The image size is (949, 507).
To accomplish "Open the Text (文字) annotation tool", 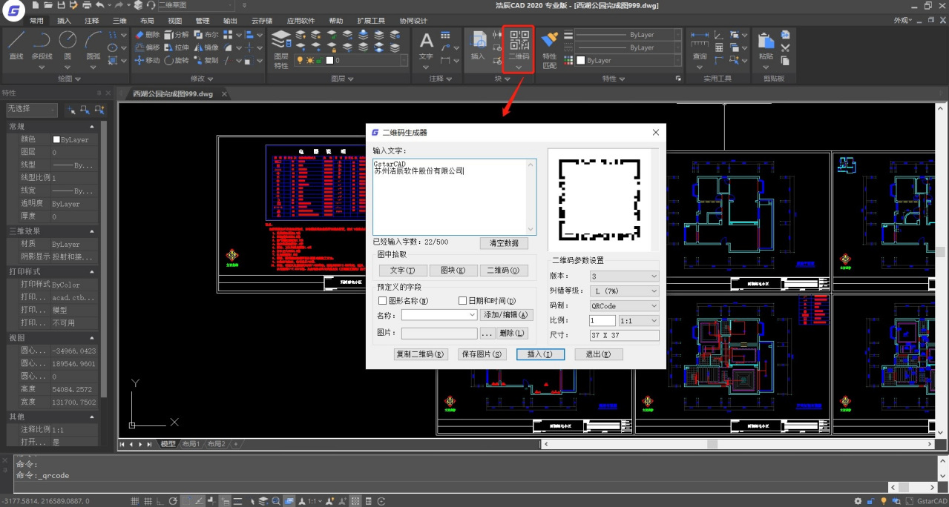I will (x=425, y=41).
